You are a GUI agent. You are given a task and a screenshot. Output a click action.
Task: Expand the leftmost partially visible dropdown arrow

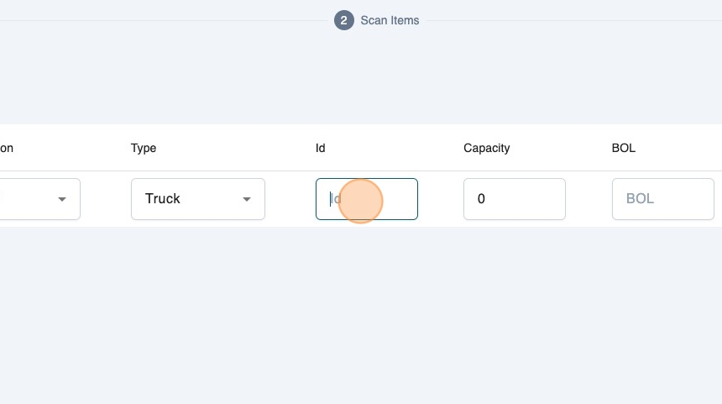(62, 199)
